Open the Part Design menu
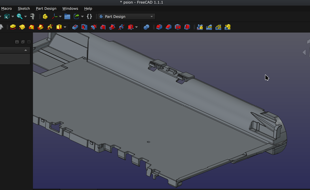Image resolution: width=310 pixels, height=190 pixels. pyautogui.click(x=46, y=9)
